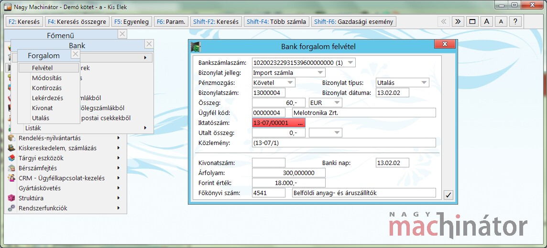Click the Összeg amount field
547x248 pixels.
(x=279, y=103)
